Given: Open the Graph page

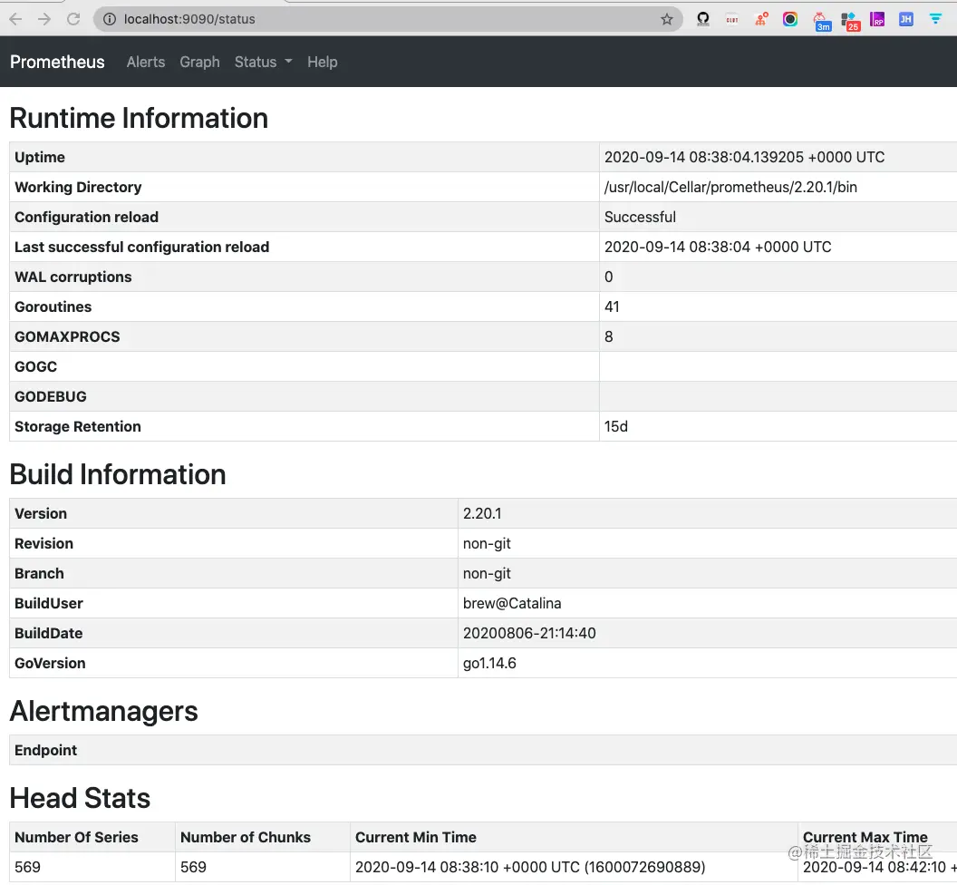Looking at the screenshot, I should point(199,62).
